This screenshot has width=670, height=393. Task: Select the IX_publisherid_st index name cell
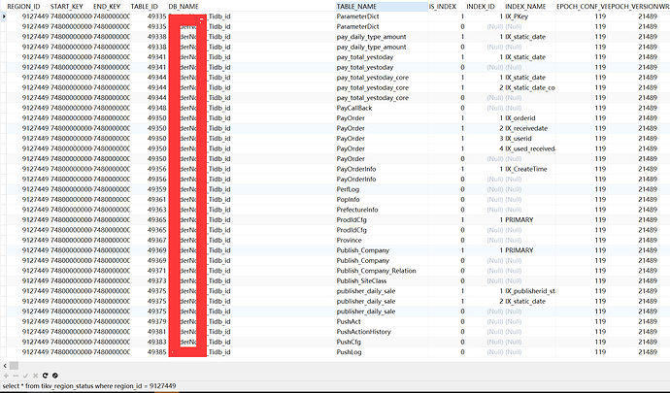[x=530, y=291]
